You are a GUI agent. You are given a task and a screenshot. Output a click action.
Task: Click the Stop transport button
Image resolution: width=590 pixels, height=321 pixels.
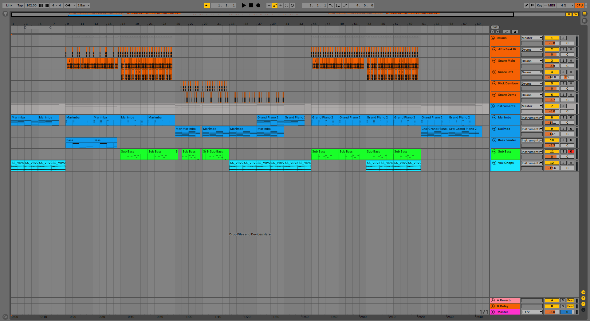coord(251,5)
